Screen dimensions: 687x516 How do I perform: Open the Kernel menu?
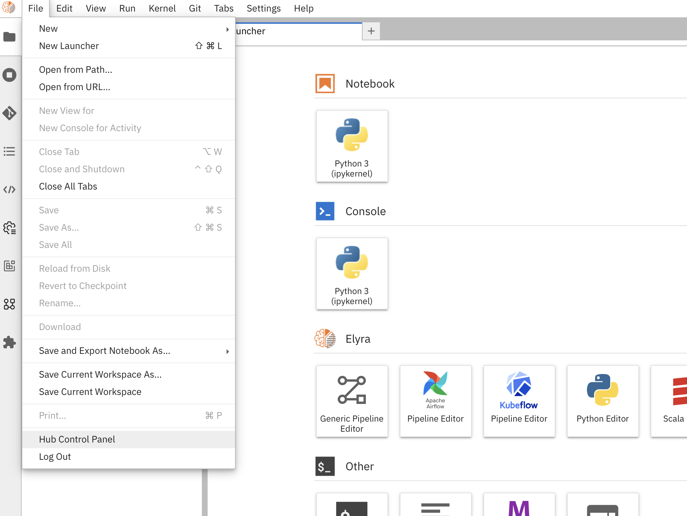coord(162,8)
